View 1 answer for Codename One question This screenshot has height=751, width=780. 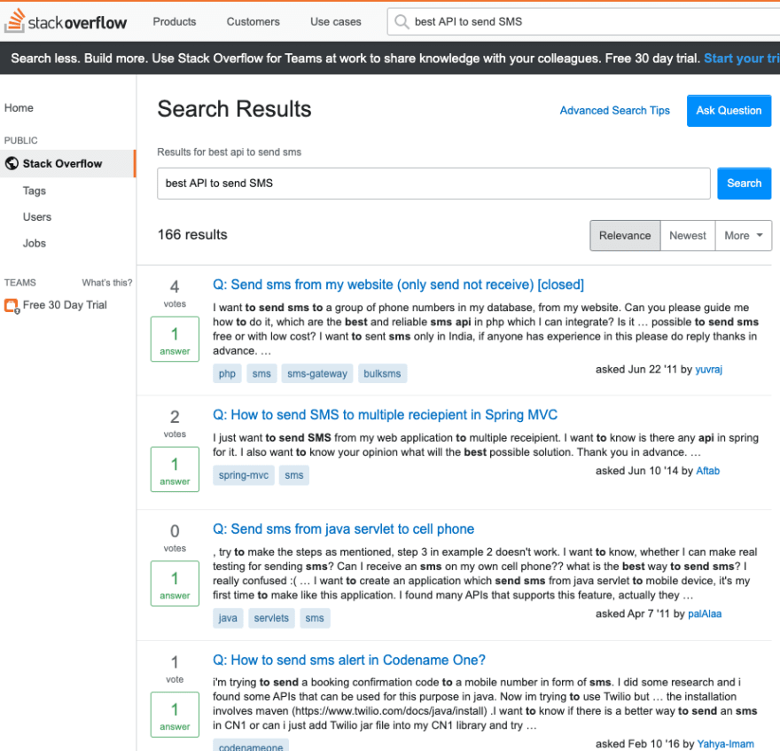pyautogui.click(x=175, y=714)
